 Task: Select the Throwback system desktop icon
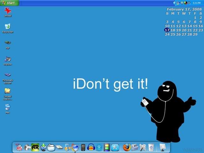[x=8, y=75]
